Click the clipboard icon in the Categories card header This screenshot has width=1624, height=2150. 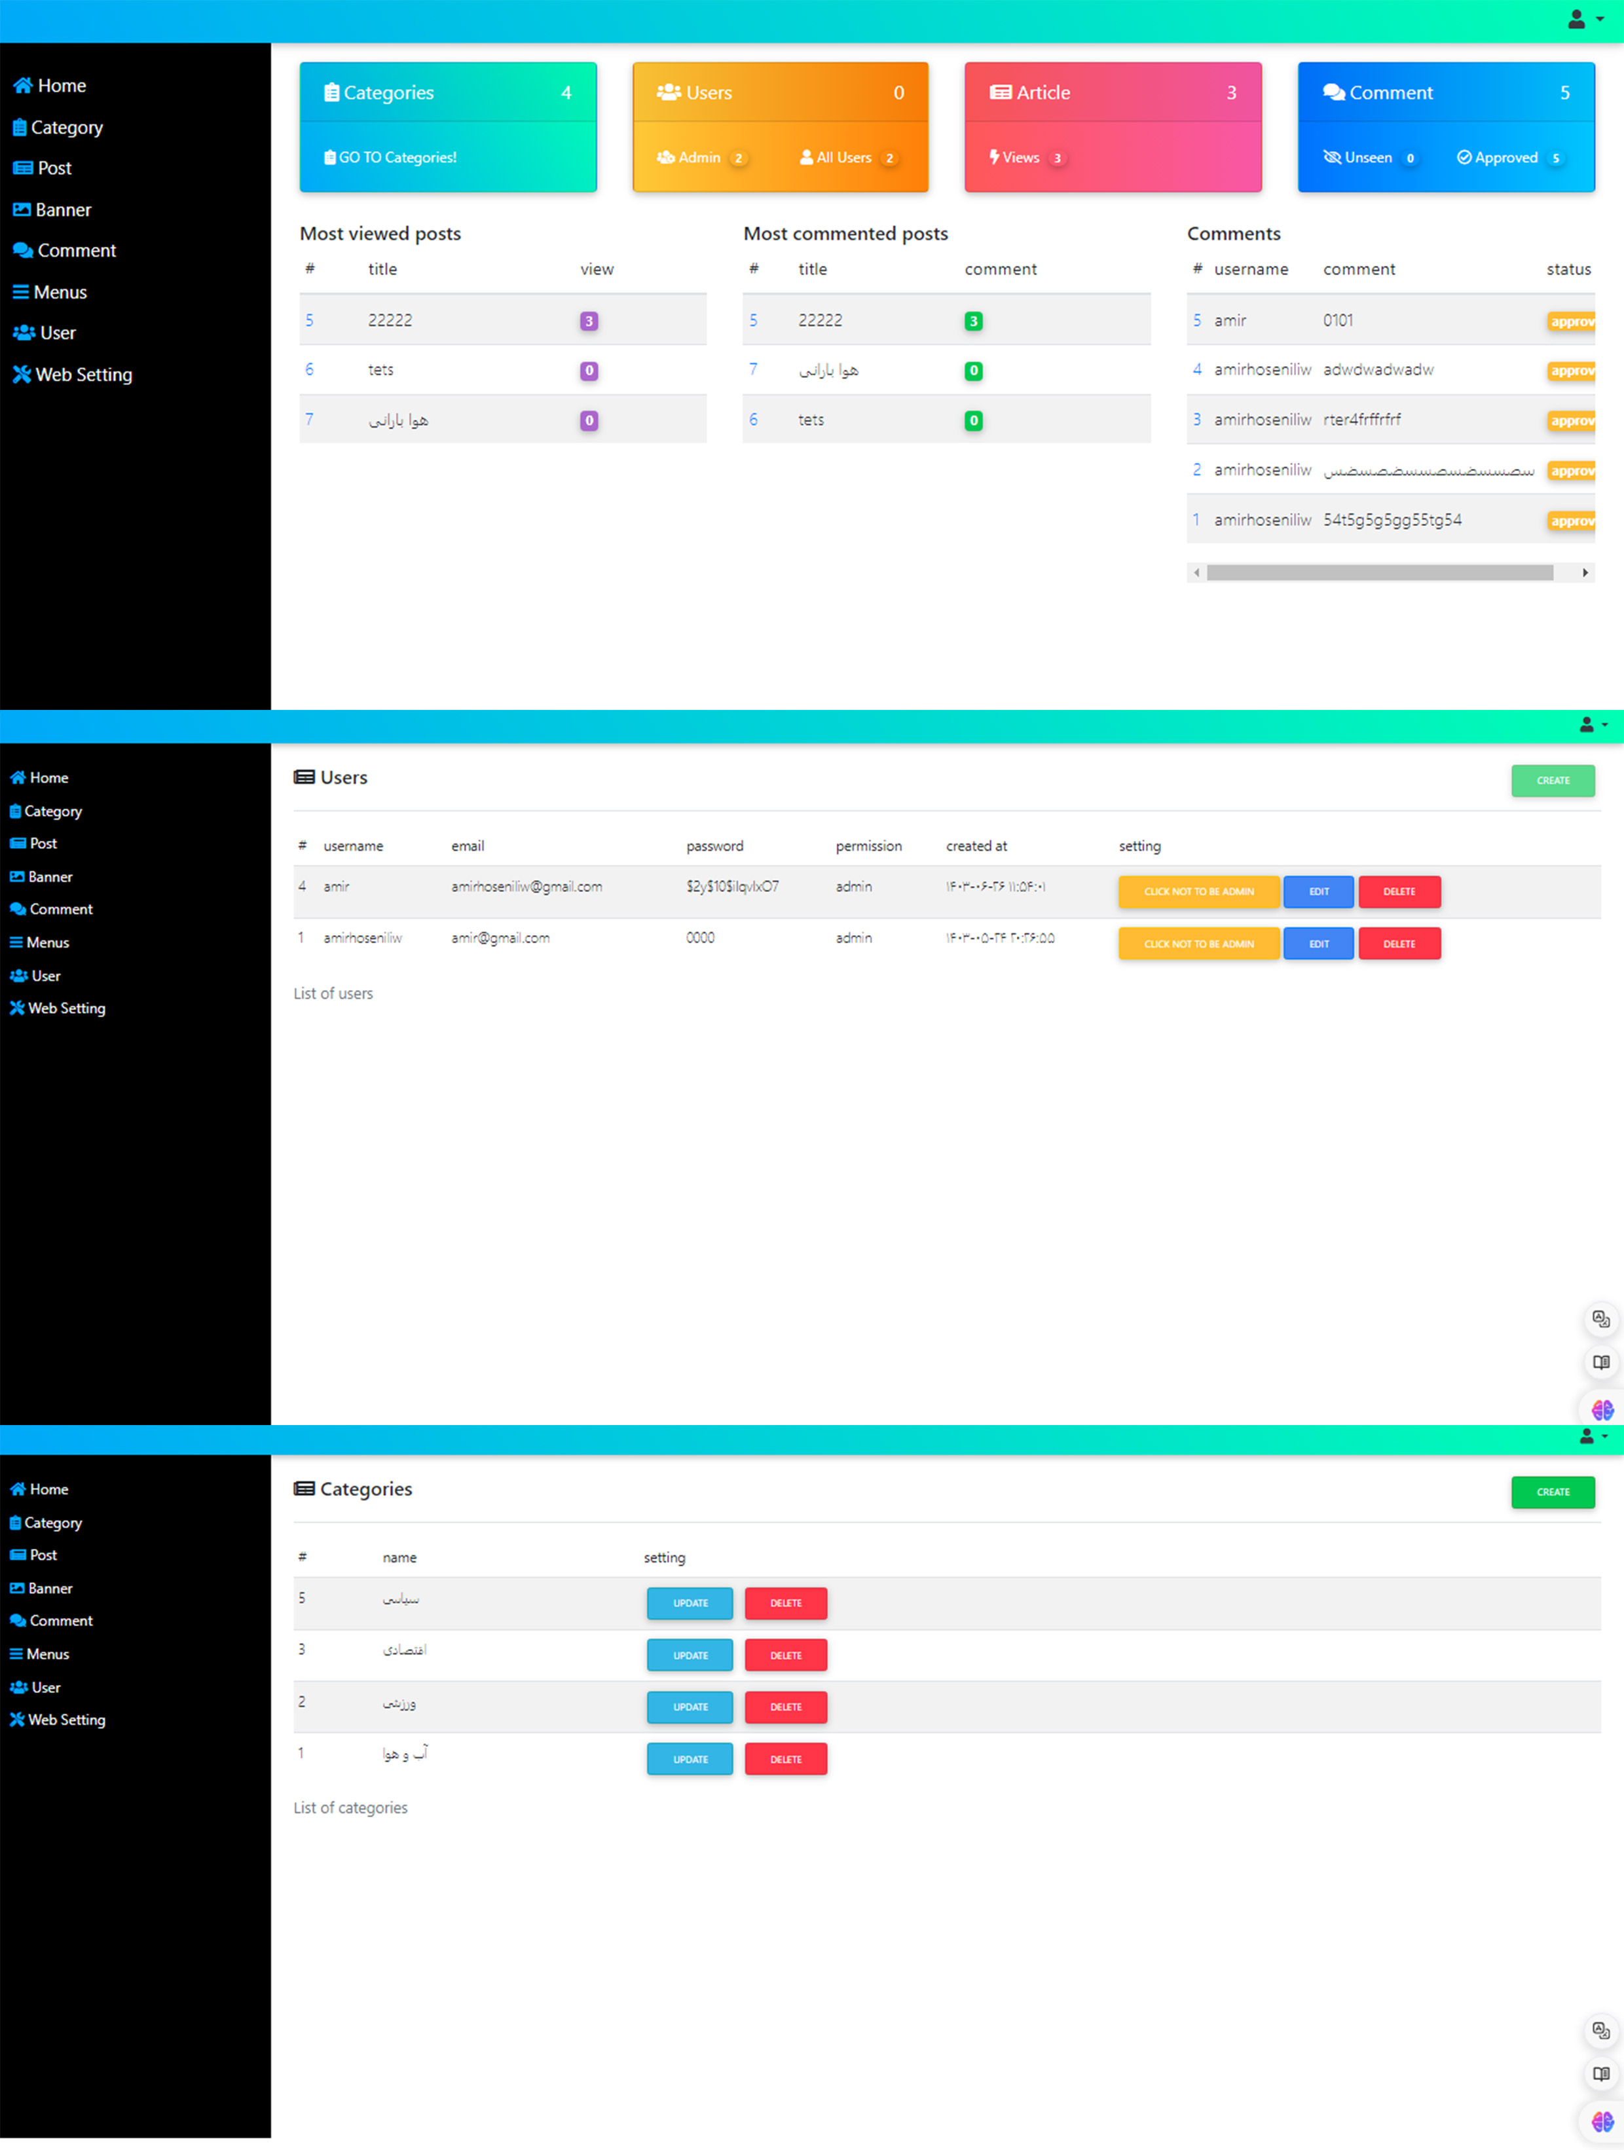click(x=331, y=92)
